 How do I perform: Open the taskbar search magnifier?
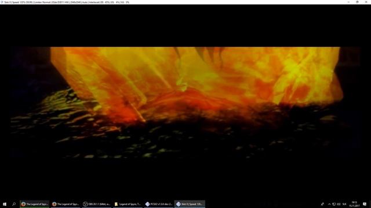(14, 204)
